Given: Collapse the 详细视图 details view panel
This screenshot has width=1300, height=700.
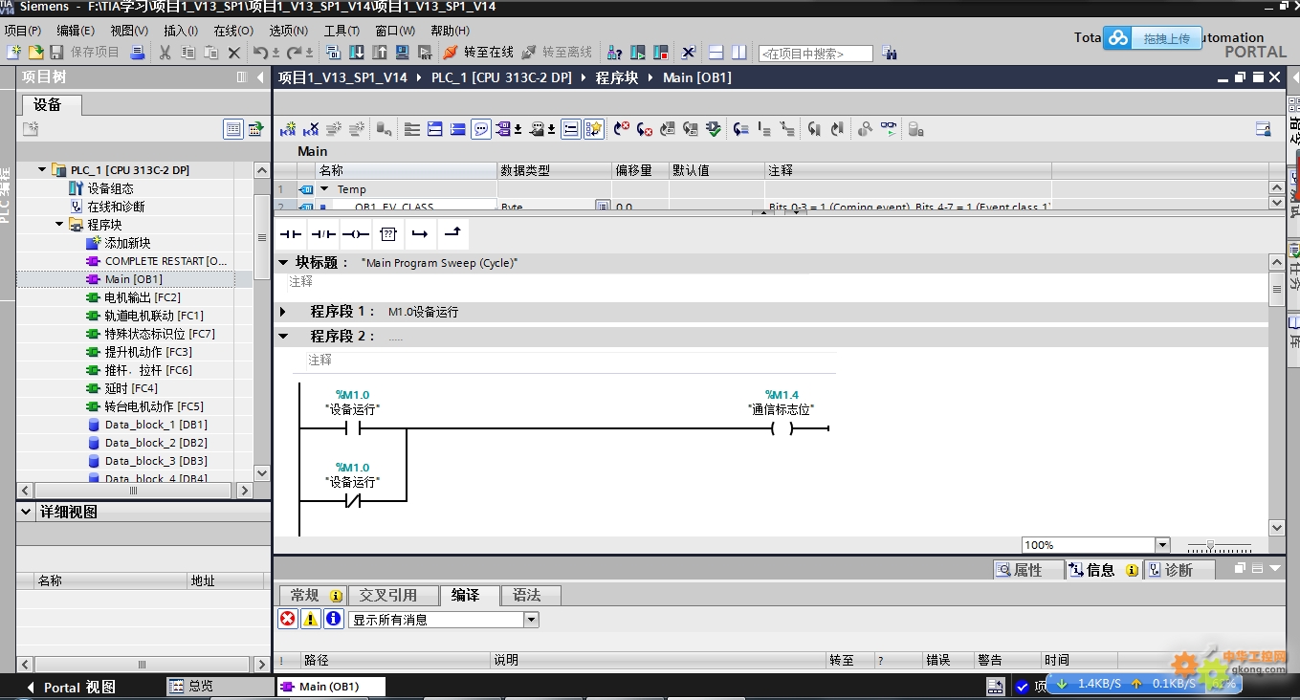Looking at the screenshot, I should [26, 512].
